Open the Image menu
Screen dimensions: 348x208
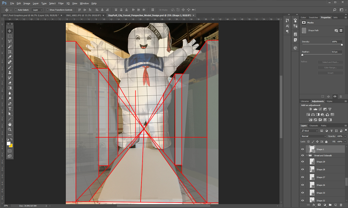[27, 3]
